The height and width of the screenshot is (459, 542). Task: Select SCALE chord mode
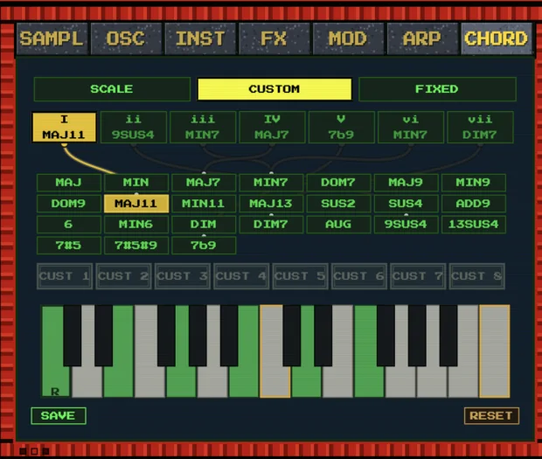pyautogui.click(x=112, y=89)
